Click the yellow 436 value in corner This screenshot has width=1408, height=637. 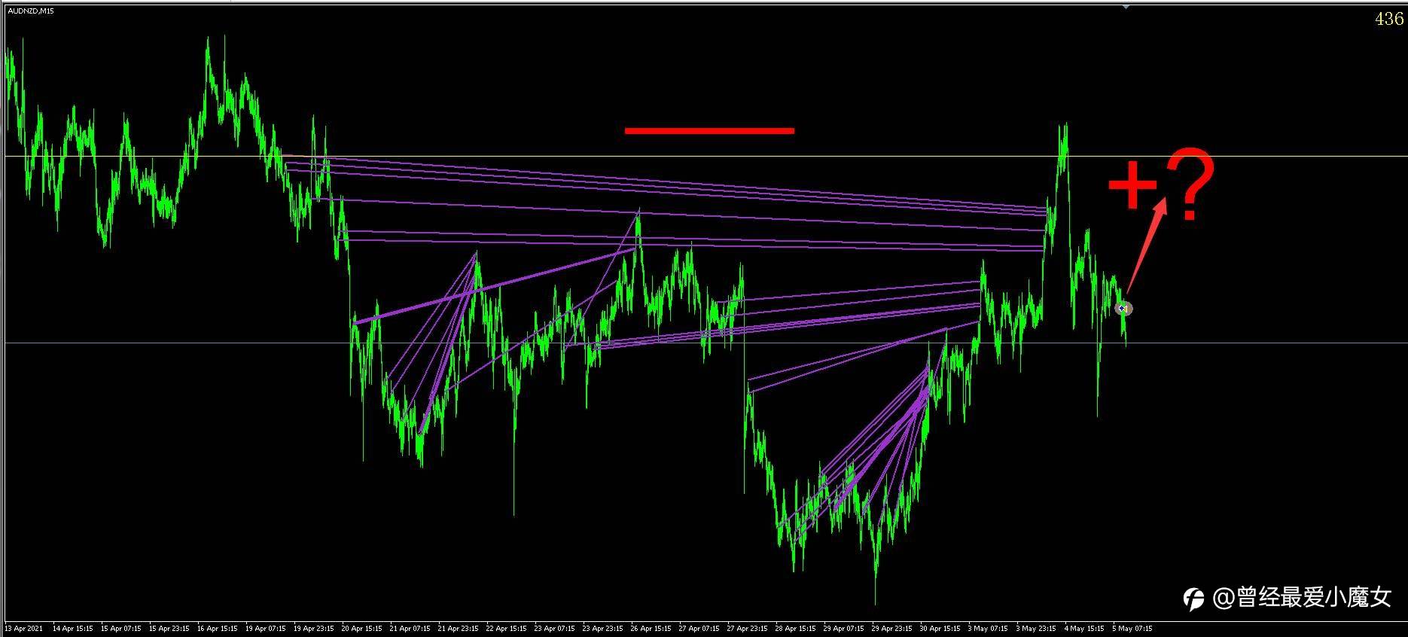point(1389,20)
